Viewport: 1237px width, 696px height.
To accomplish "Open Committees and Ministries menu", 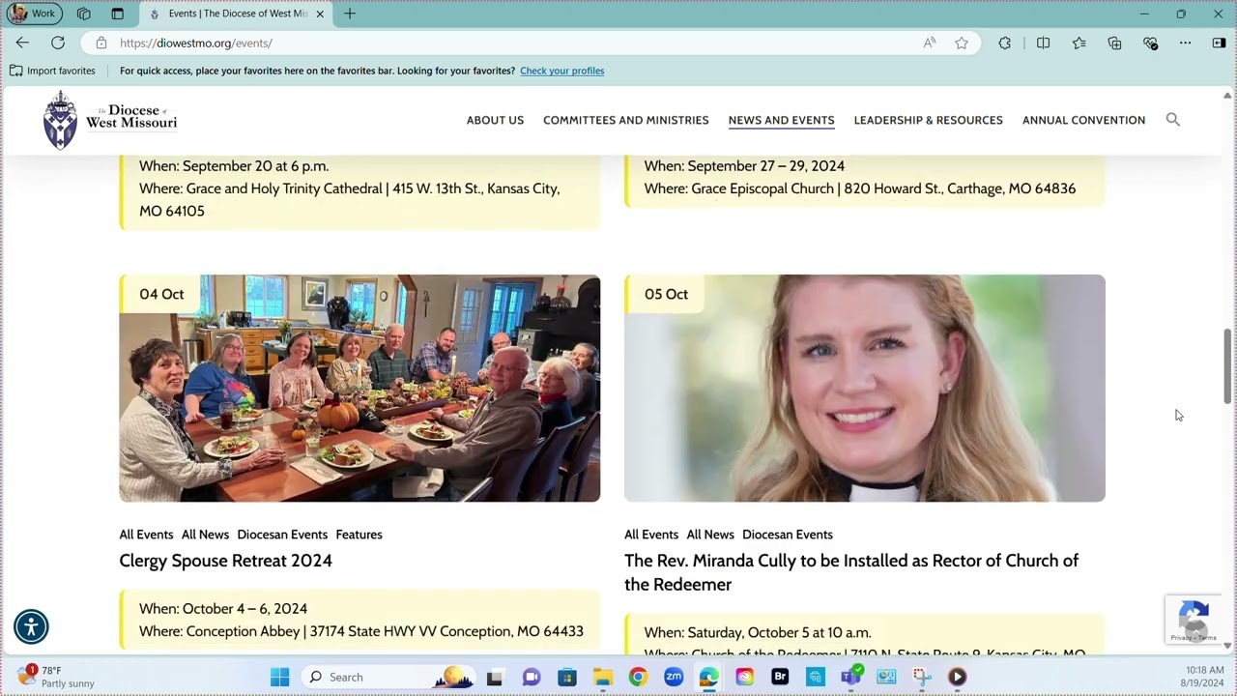I will pos(626,120).
